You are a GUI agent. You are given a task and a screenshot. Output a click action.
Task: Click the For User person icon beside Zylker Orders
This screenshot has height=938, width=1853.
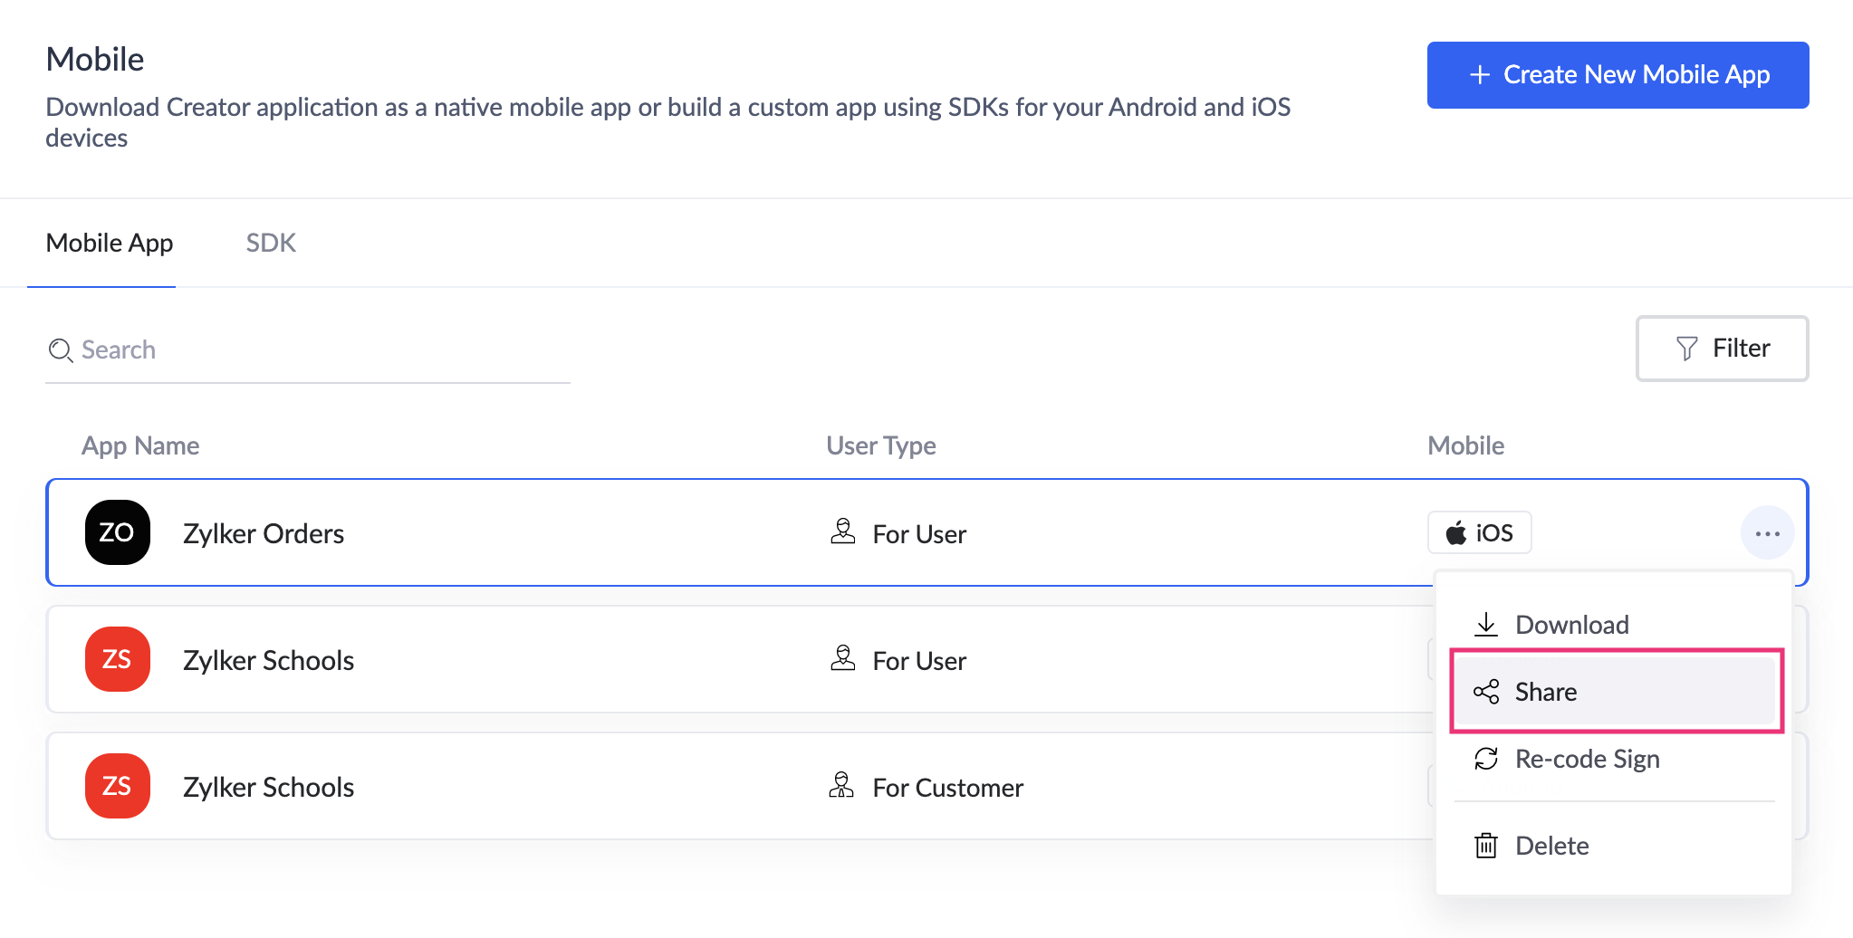pyautogui.click(x=842, y=532)
